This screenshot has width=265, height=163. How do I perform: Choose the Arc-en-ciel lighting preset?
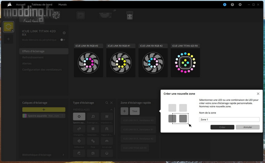point(107,141)
